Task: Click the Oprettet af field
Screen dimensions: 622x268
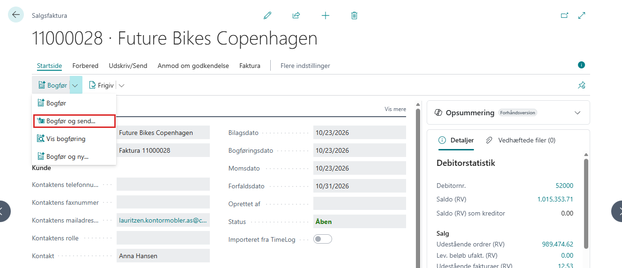Action: tap(360, 203)
